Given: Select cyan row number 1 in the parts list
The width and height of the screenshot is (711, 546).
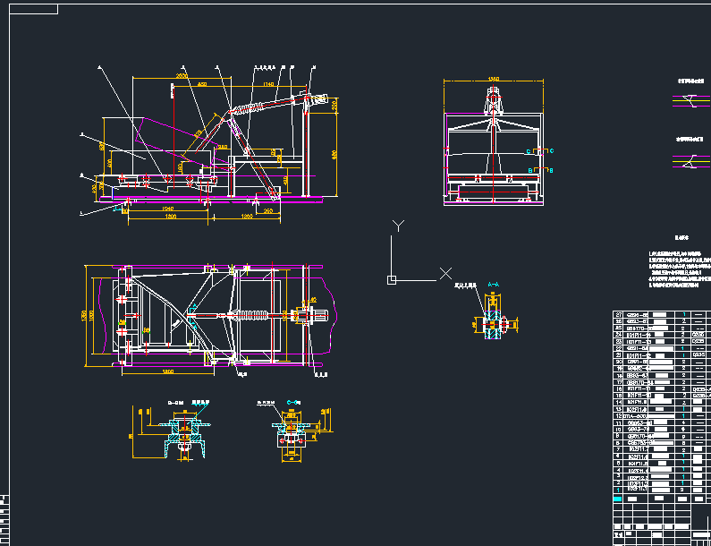Looking at the screenshot, I should [x=619, y=491].
